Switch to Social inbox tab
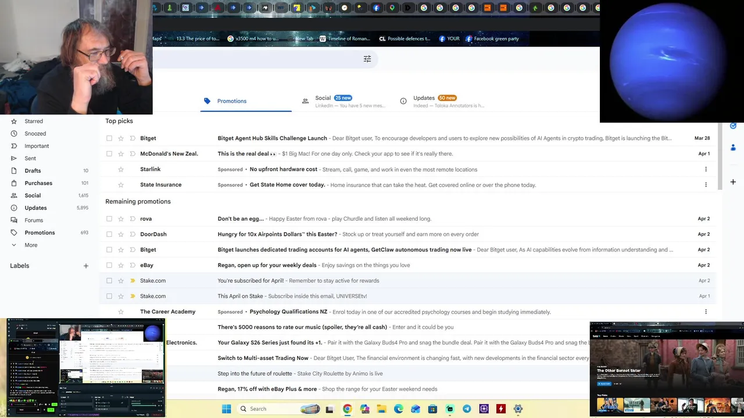Screen dimensions: 744x418 (344, 101)
